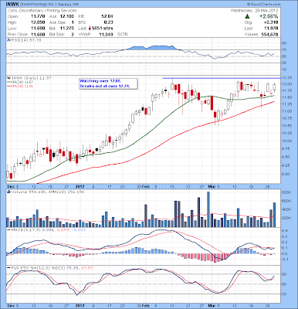298x309 pixels.
Task: Click the 800K volume axis label
Action: [286, 192]
